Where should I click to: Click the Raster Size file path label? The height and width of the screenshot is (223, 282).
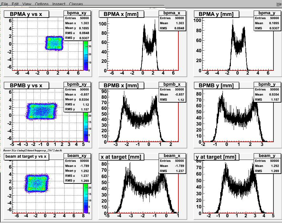point(32,150)
